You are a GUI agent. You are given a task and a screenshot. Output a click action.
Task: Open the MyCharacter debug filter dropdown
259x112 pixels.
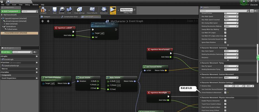click(x=126, y=10)
